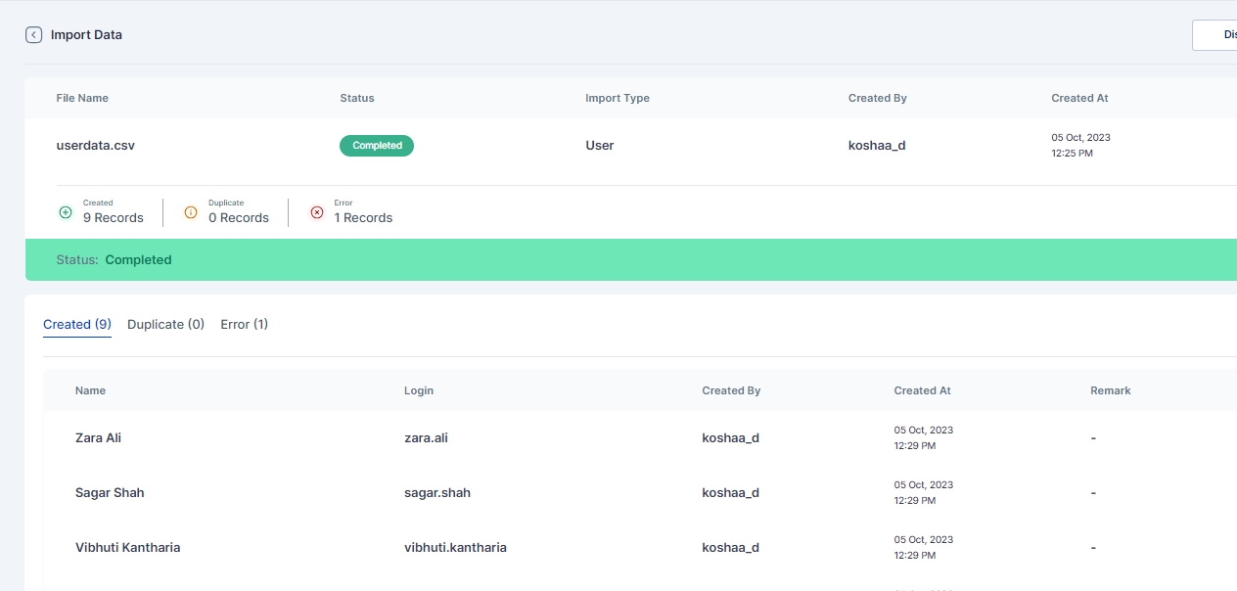Viewport: 1237px width, 591px height.
Task: Open the Error (1) tab
Action: pyautogui.click(x=244, y=324)
